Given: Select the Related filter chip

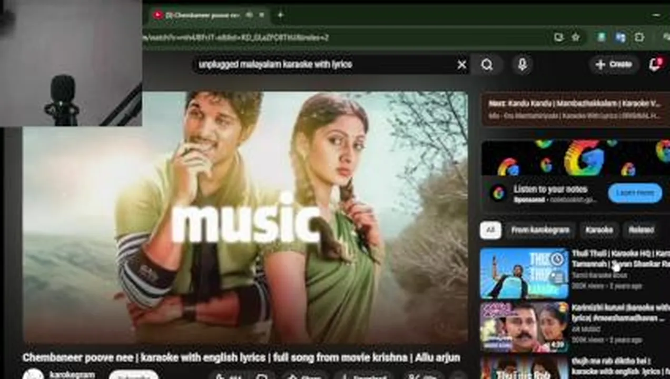Looking at the screenshot, I should [x=641, y=230].
